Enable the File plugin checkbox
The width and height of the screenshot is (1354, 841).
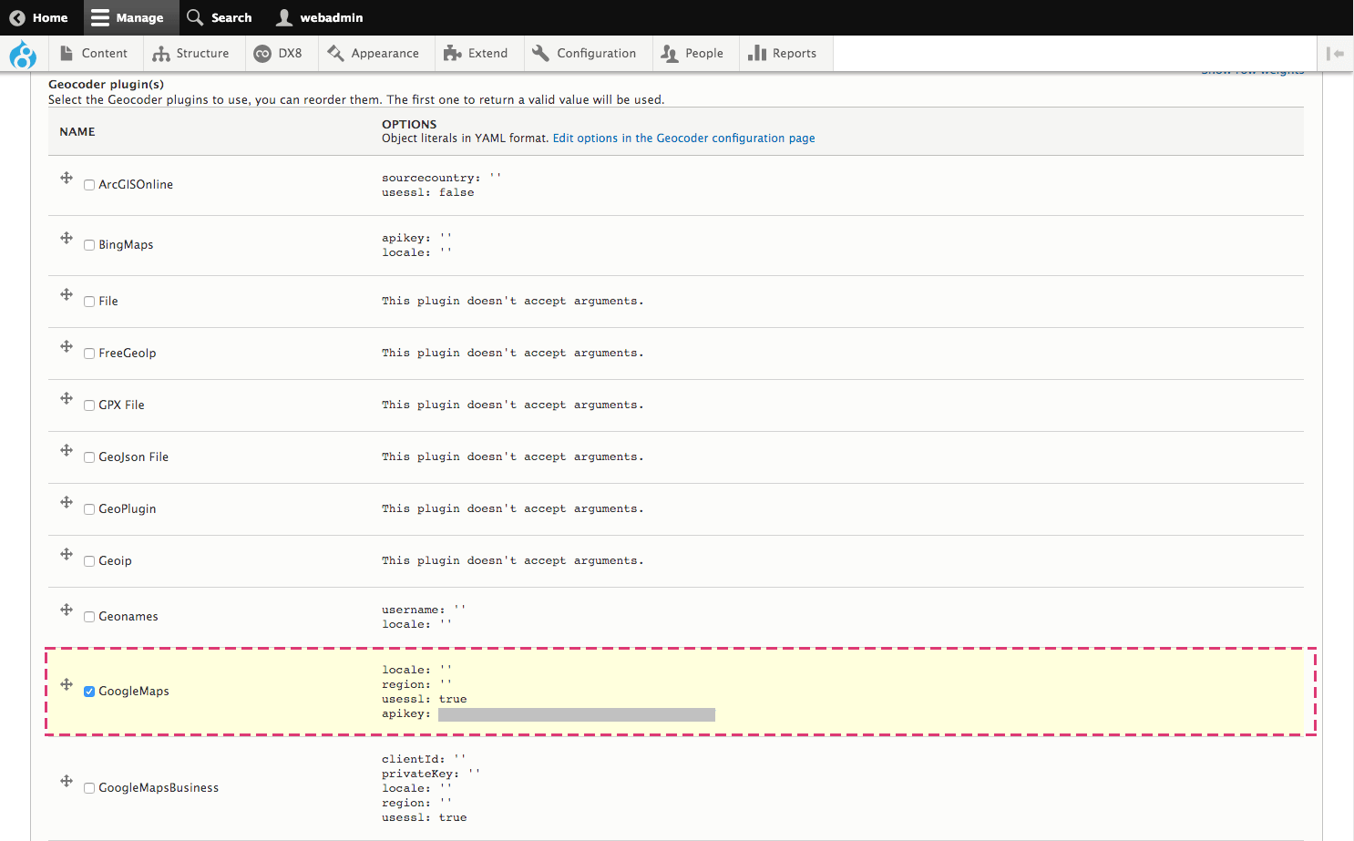(89, 302)
